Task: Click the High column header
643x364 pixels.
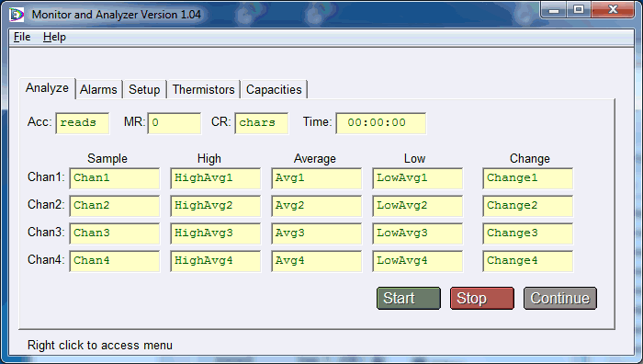Action: click(209, 159)
